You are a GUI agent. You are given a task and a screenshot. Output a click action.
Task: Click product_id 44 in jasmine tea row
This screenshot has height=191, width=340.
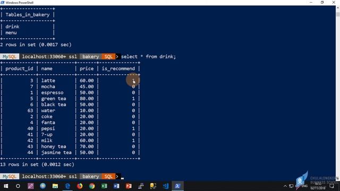click(30, 152)
